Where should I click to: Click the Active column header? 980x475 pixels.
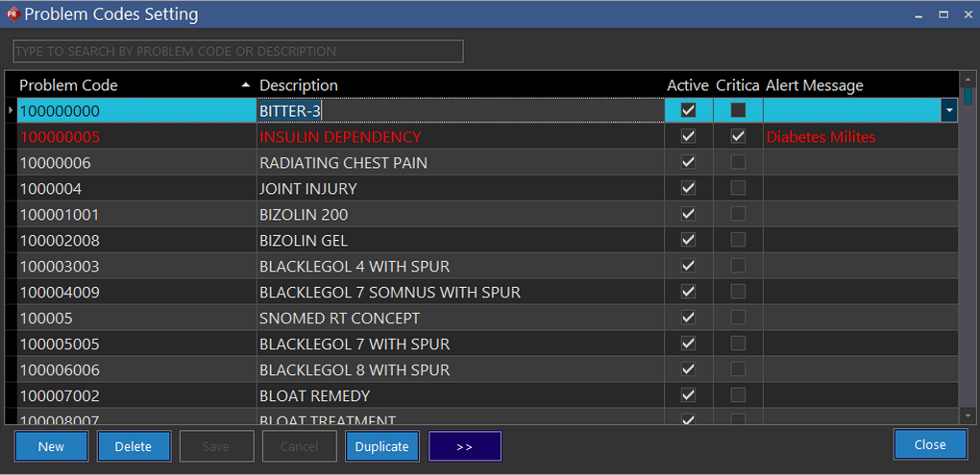point(687,85)
